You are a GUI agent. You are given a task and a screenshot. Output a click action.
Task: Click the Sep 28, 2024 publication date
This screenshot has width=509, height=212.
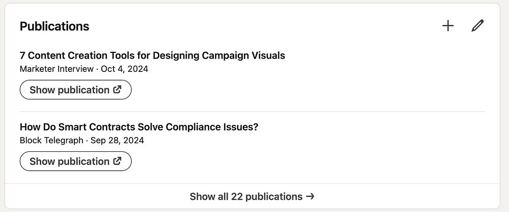(117, 140)
